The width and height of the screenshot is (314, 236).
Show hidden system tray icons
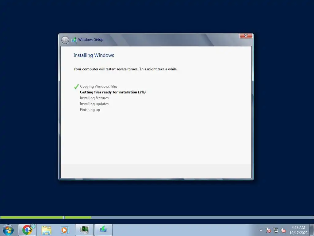click(261, 230)
